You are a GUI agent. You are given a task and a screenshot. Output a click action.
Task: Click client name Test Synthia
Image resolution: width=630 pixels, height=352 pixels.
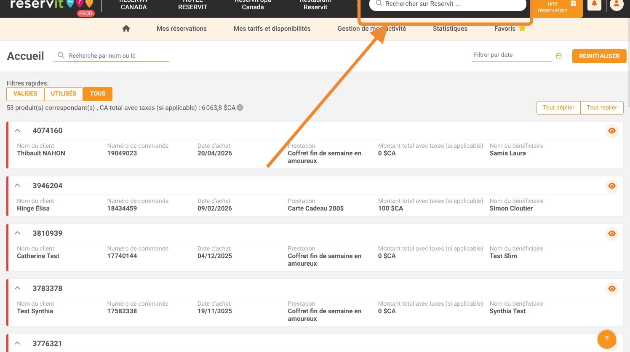[x=35, y=311]
